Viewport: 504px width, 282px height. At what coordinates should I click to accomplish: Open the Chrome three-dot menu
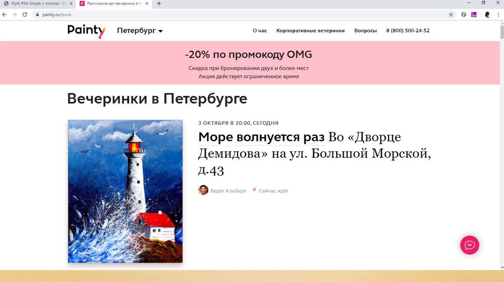point(499,14)
